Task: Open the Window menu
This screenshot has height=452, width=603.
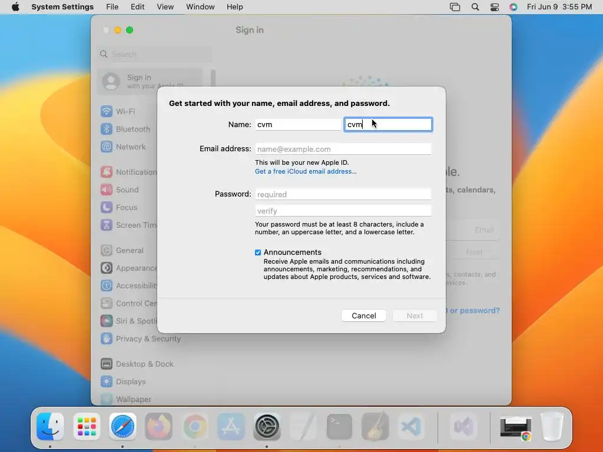Action: coord(200,7)
